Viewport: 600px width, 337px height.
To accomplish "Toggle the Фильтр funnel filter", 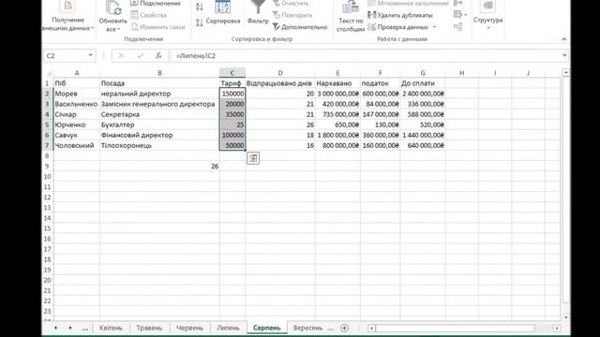I will point(258,13).
